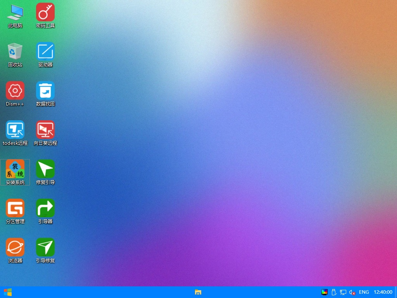Open the 浏览器 browser shortcut

(x=15, y=248)
